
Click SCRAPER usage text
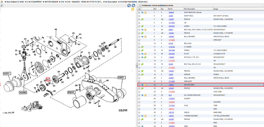click(217, 102)
